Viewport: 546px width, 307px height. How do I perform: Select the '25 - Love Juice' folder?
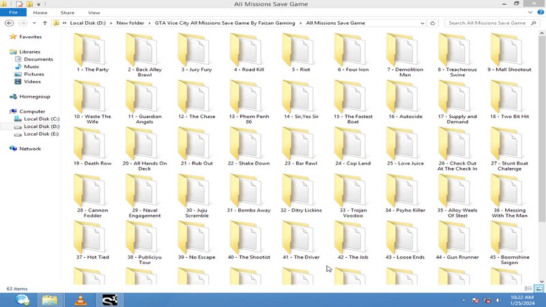(405, 147)
